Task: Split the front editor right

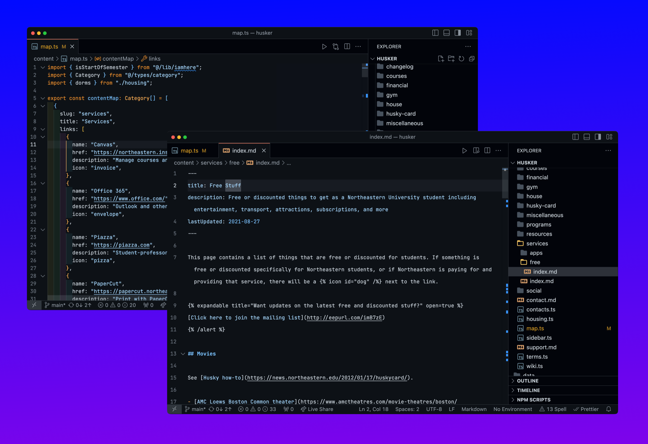Action: (487, 151)
